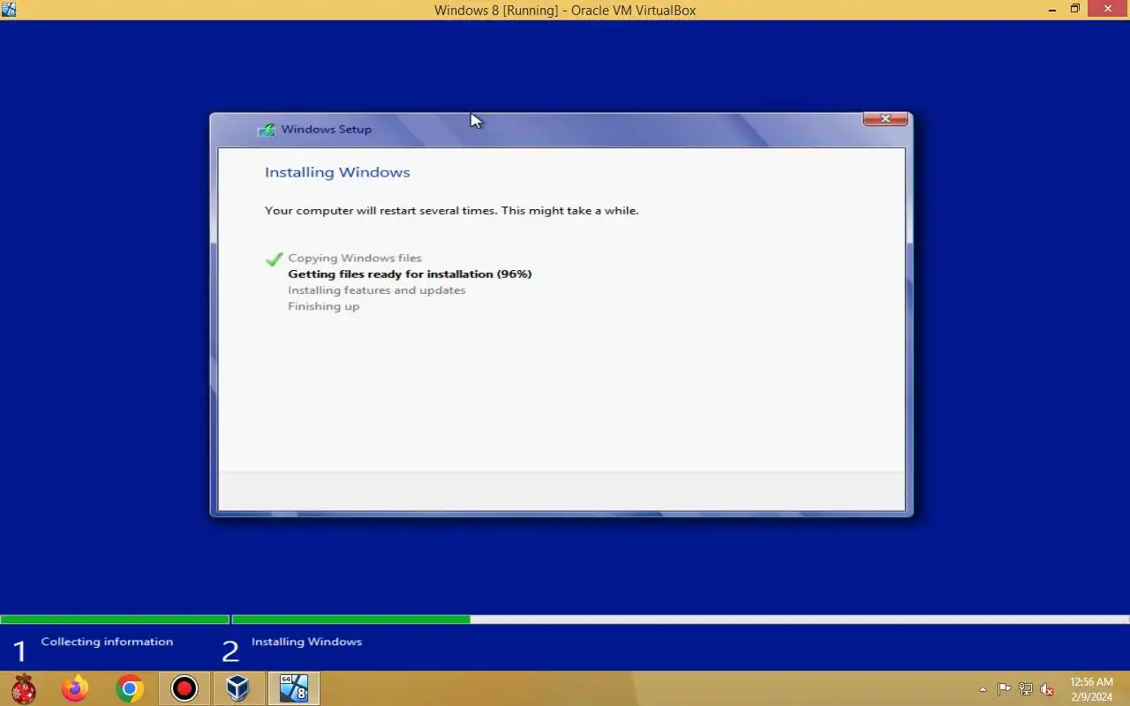Show hidden system tray icons

click(x=983, y=689)
